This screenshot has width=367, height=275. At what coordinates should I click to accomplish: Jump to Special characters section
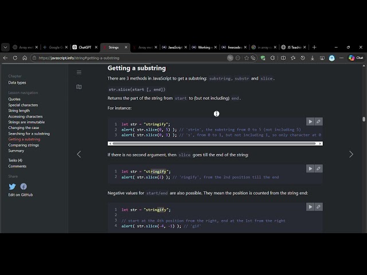[23, 105]
